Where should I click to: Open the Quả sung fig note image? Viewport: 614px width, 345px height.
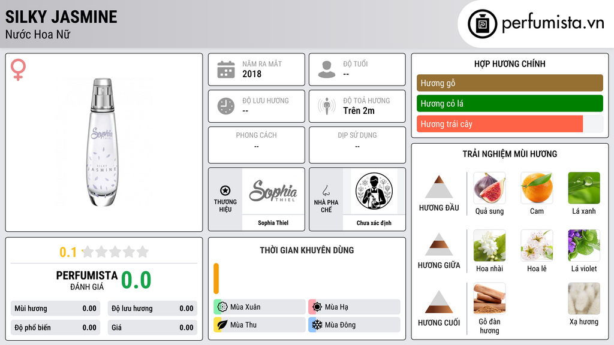click(489, 187)
